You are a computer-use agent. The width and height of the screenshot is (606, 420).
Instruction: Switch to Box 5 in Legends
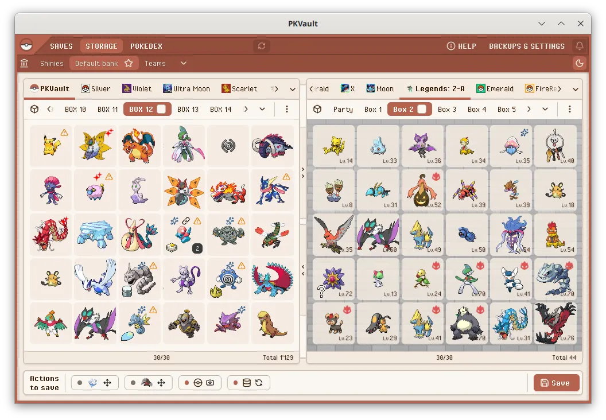507,110
